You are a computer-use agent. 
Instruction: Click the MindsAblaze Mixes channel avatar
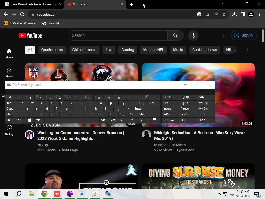tap(146, 135)
